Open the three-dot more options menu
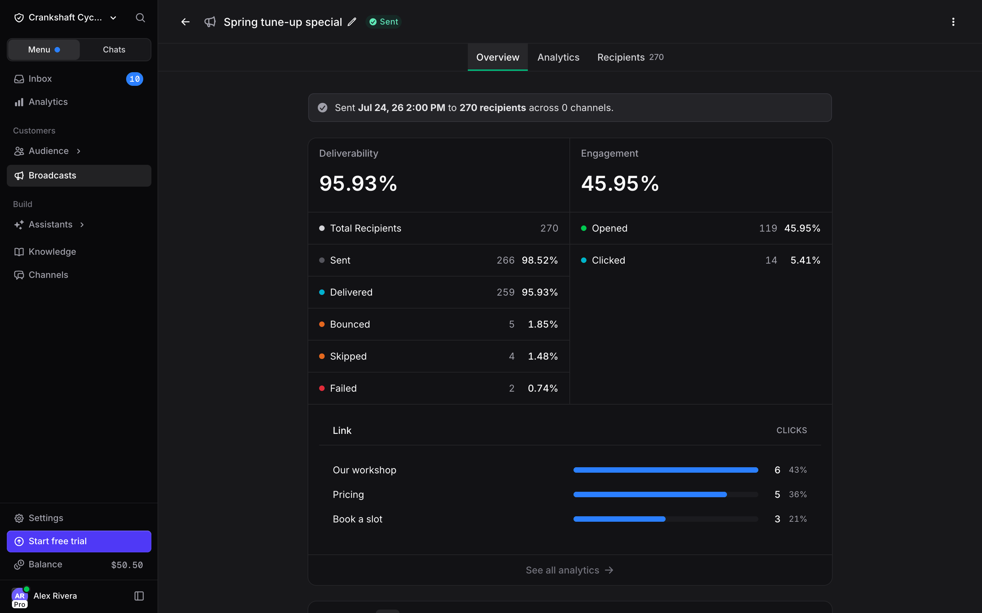This screenshot has height=613, width=982. click(953, 22)
